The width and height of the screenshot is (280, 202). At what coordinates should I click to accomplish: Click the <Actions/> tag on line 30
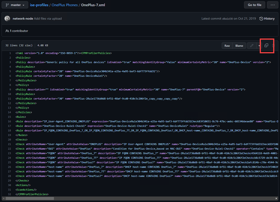(x=23, y=185)
